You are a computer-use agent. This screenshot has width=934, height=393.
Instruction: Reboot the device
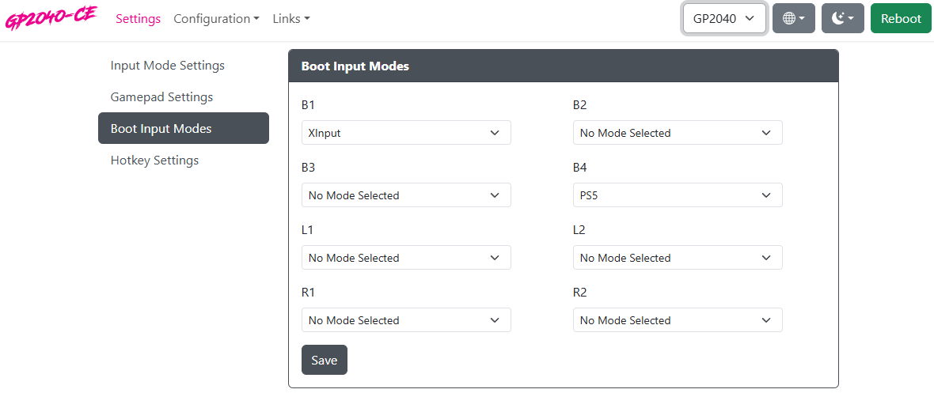coord(901,18)
